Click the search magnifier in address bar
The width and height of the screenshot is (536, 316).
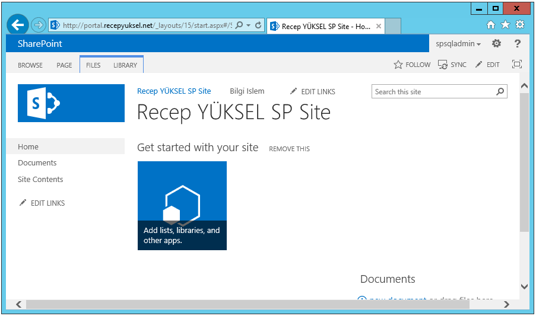[x=239, y=25]
